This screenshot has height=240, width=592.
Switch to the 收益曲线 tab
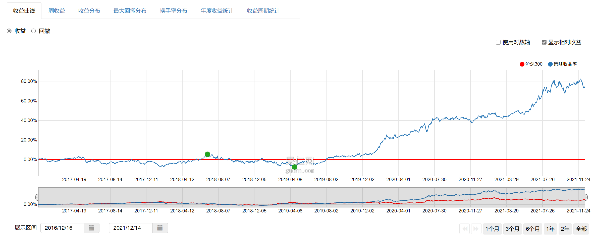24,11
